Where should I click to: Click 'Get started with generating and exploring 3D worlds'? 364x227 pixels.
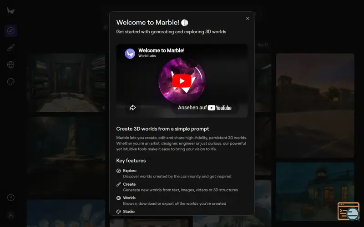tap(171, 32)
